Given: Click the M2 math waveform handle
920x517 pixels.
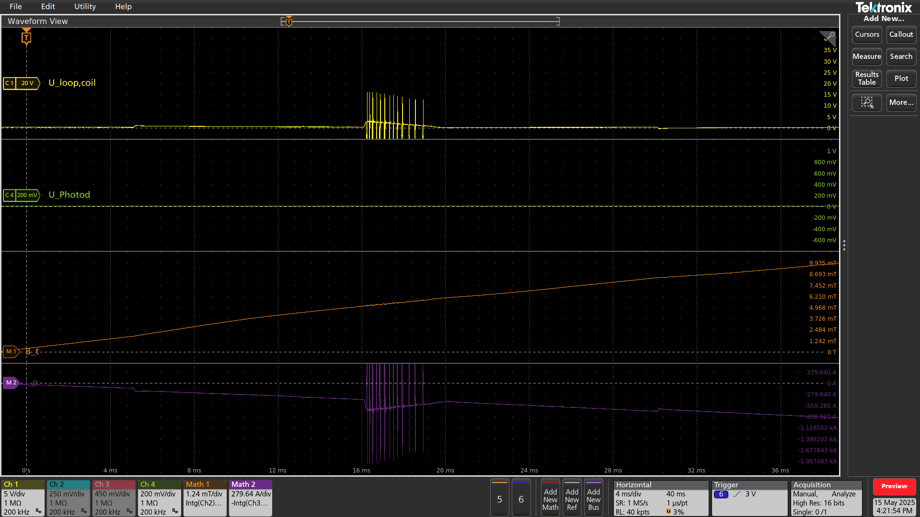Looking at the screenshot, I should 11,383.
